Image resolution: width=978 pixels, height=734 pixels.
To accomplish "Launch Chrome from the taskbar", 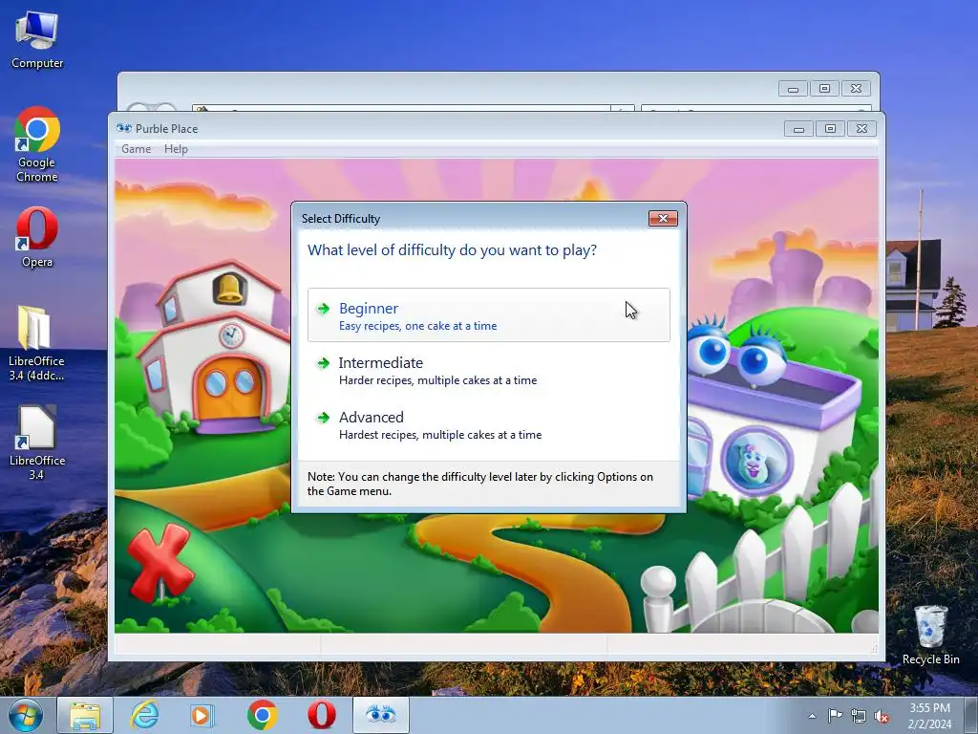I will click(262, 715).
